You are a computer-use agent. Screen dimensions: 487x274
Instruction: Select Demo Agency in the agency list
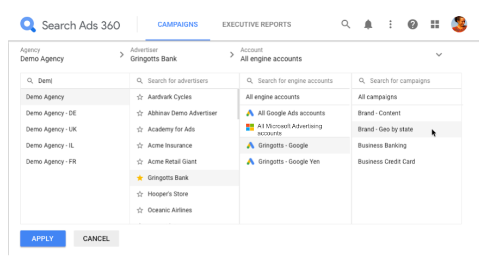point(75,97)
